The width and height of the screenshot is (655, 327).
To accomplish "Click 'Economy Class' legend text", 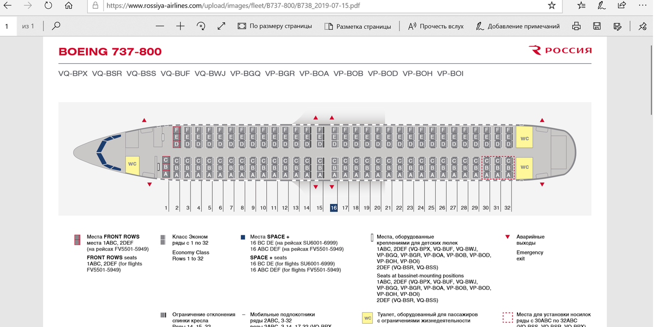I will click(x=190, y=252).
